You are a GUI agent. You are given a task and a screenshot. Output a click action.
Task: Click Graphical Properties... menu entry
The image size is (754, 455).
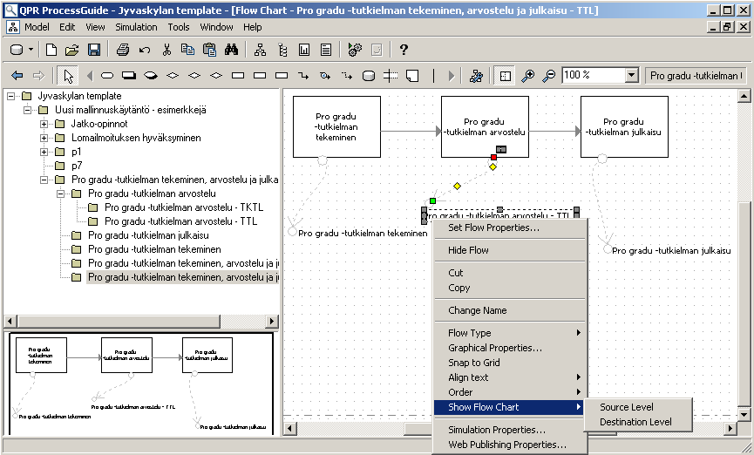point(510,348)
